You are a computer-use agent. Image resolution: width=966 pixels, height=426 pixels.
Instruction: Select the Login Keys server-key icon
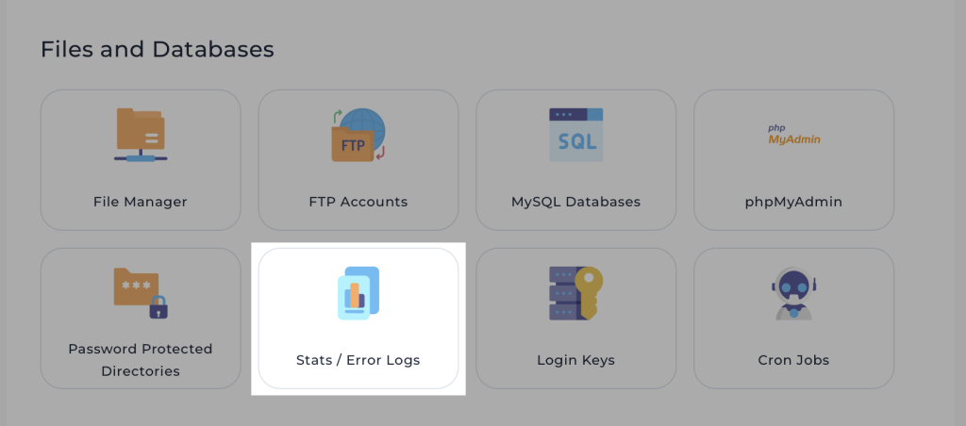pyautogui.click(x=575, y=292)
